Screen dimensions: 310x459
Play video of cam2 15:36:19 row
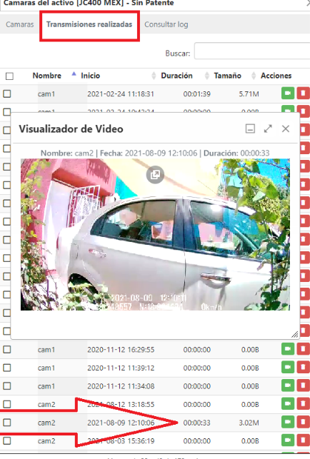click(x=288, y=440)
